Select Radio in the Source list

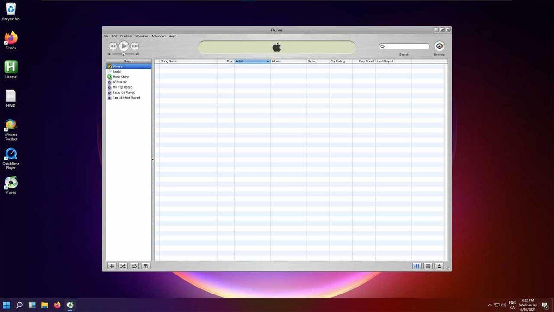117,72
